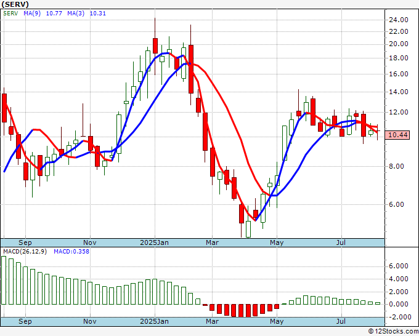Select the MA(3) value 10.31
Viewport: 419px width, 336px height.
(x=98, y=14)
